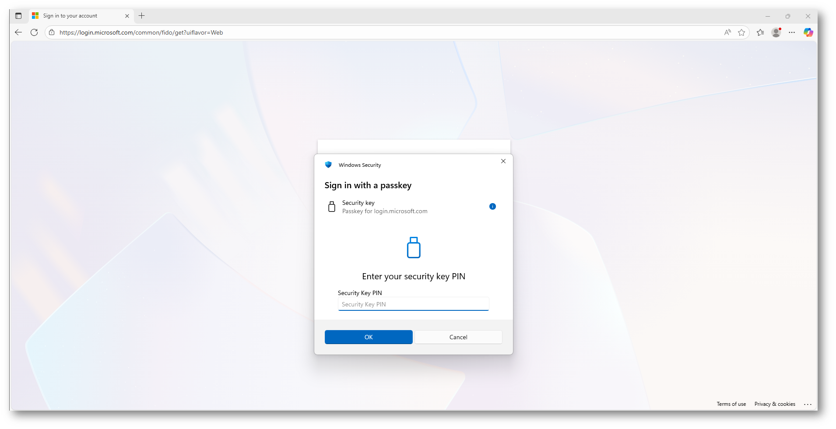Go back to the previous page

[18, 32]
